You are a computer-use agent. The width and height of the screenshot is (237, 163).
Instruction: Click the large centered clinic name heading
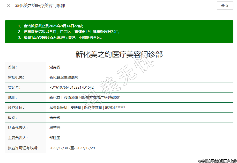[x=119, y=54]
